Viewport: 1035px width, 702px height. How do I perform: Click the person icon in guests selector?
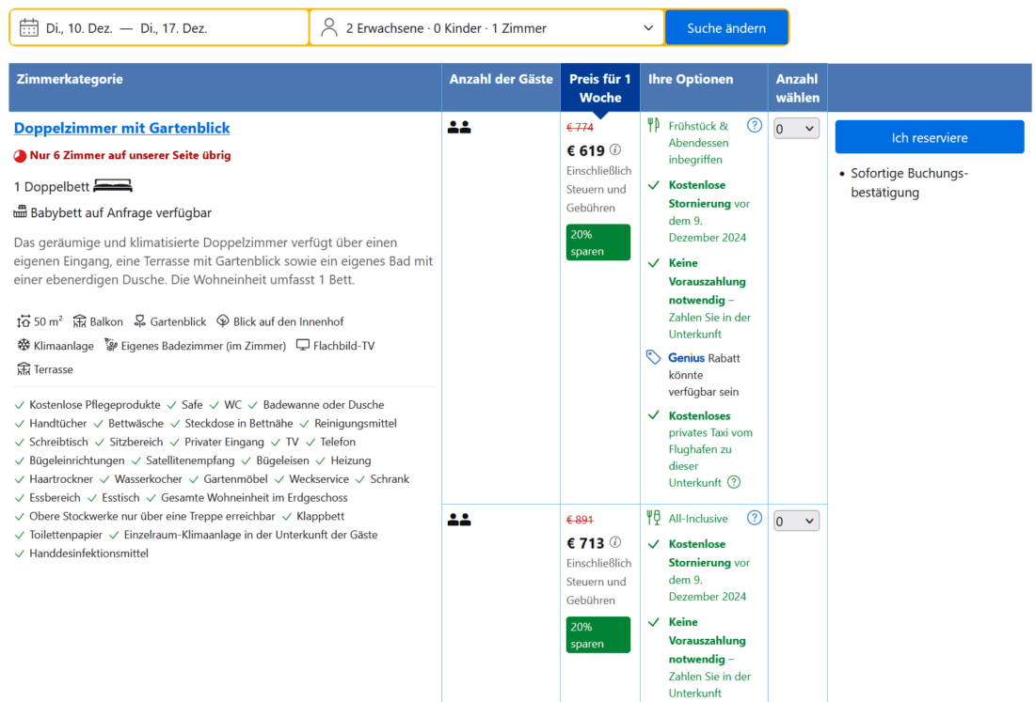tap(329, 27)
